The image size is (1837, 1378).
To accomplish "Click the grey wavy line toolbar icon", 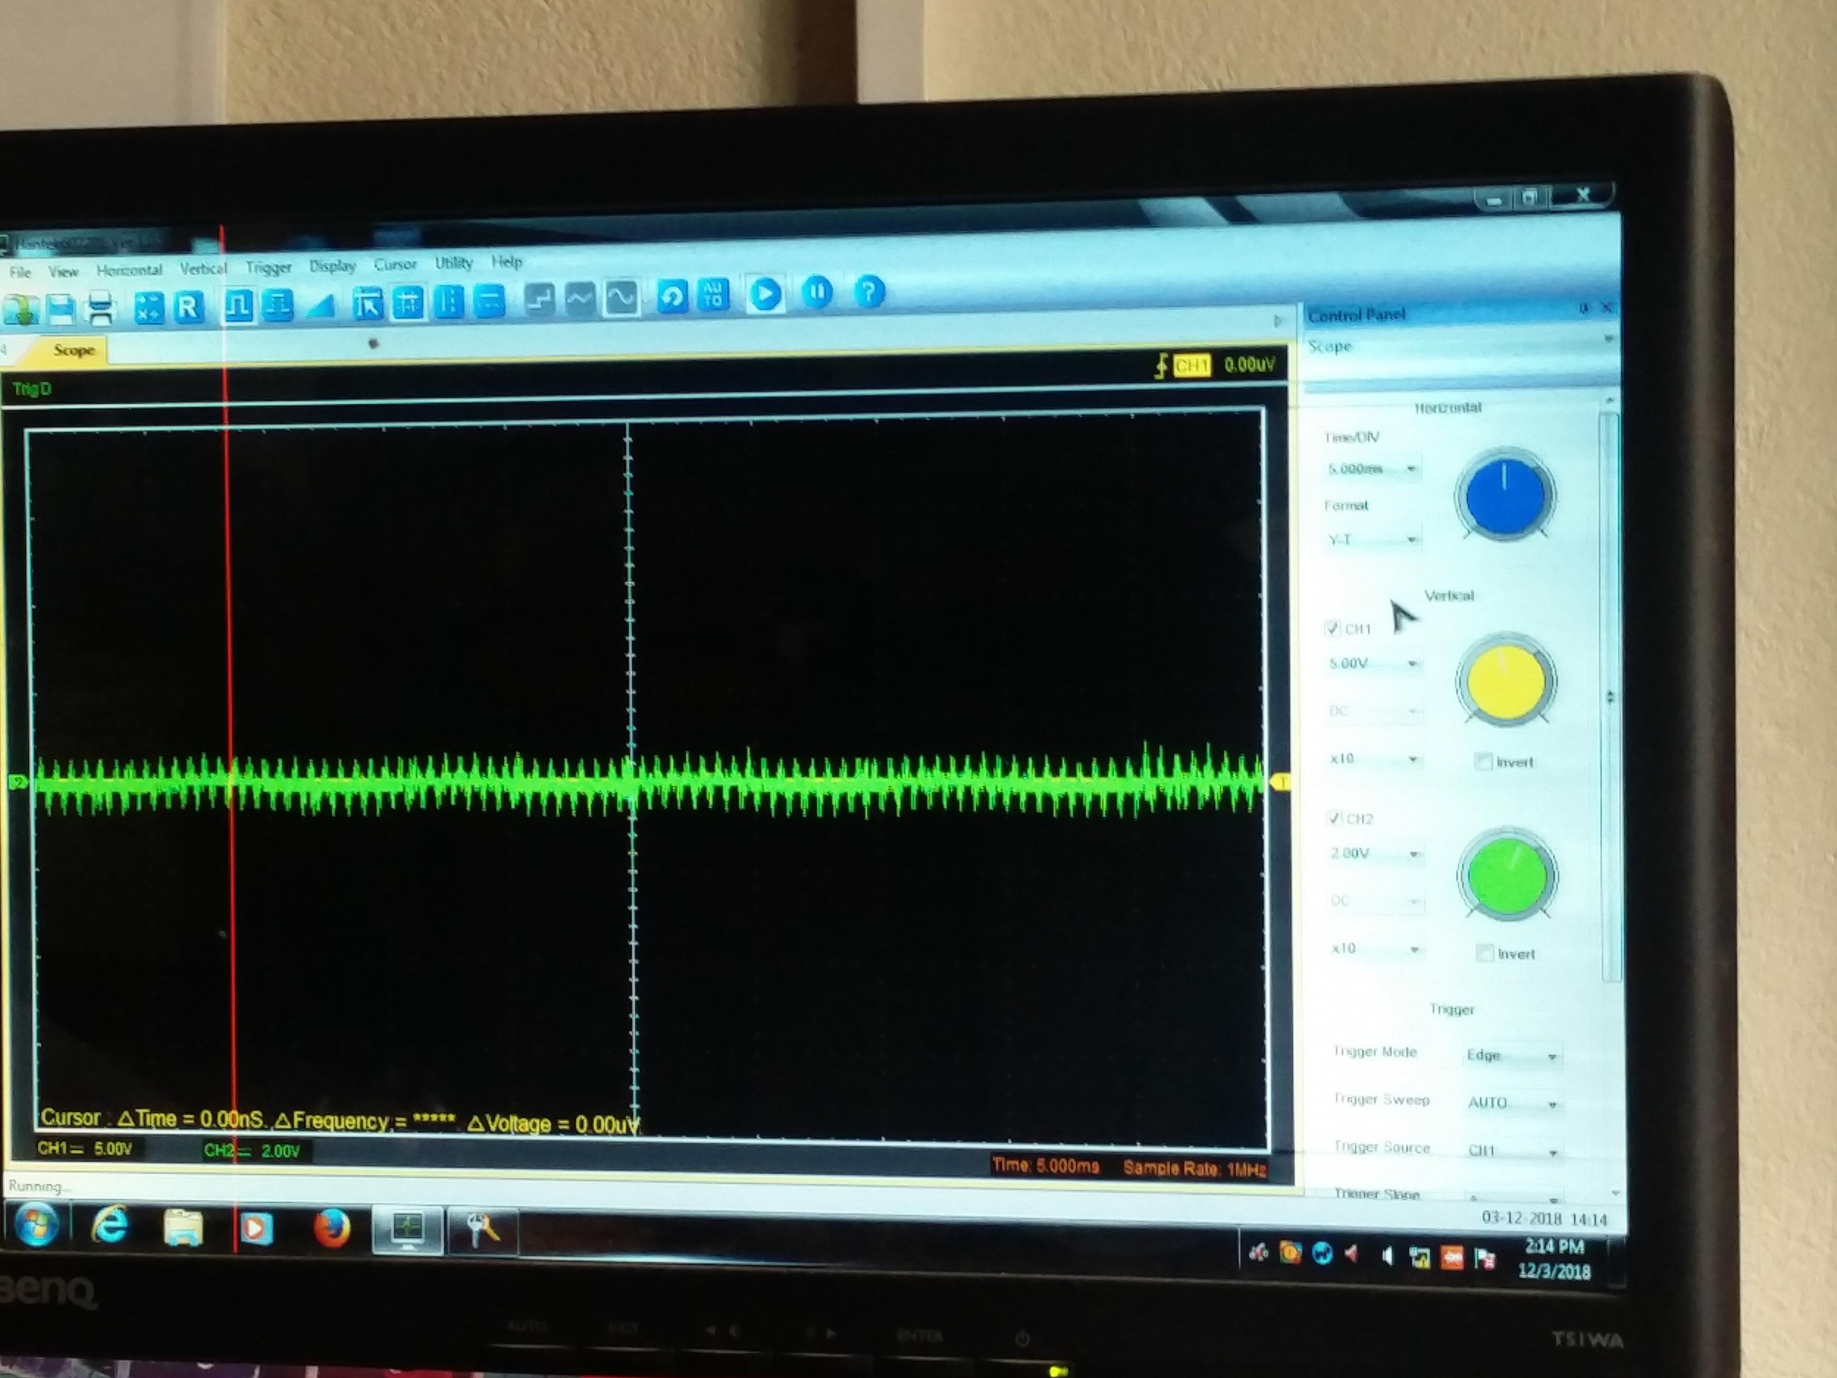I will (580, 299).
